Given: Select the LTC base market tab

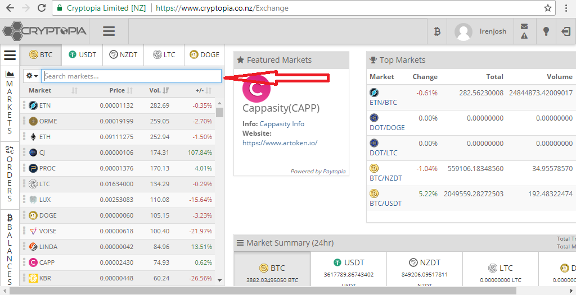Looking at the screenshot, I should (164, 55).
